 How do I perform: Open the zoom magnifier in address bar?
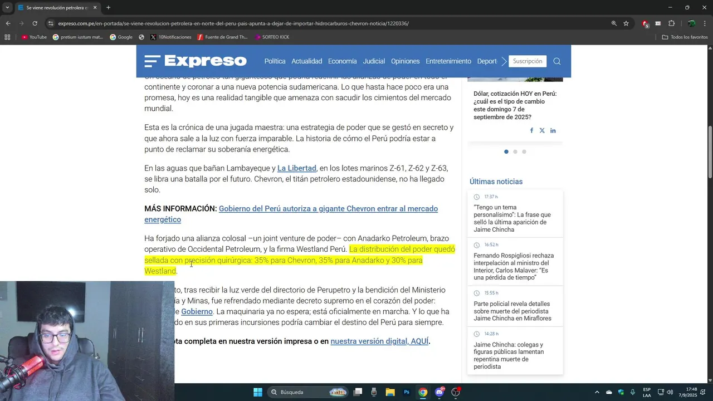(x=614, y=23)
